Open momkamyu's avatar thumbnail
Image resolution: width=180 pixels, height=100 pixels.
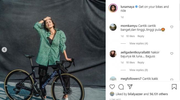point(113,27)
